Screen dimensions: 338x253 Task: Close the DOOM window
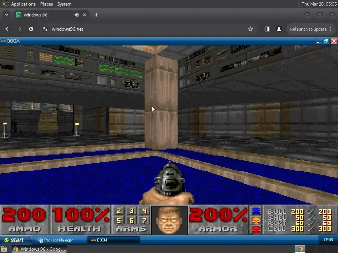tap(334, 41)
